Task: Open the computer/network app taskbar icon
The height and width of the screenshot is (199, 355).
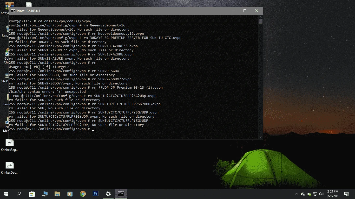Action: tap(44, 194)
